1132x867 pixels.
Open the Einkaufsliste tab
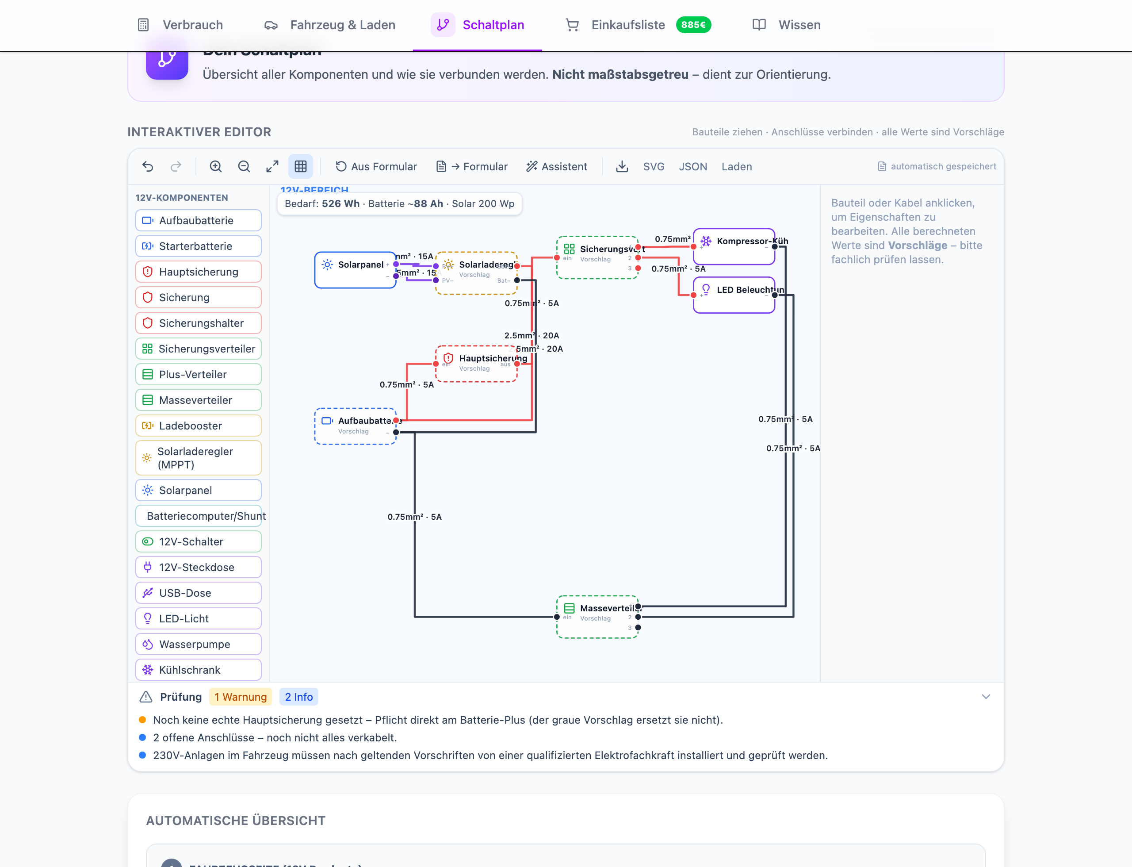(638, 25)
